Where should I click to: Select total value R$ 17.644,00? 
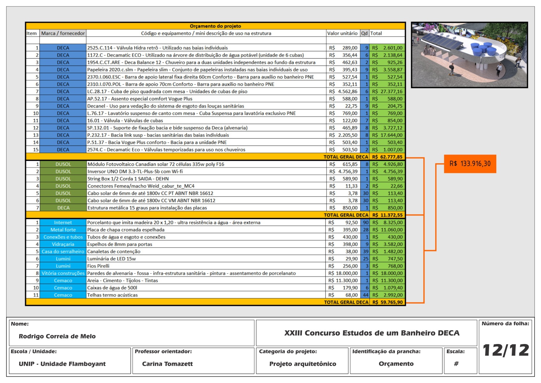coord(387,135)
